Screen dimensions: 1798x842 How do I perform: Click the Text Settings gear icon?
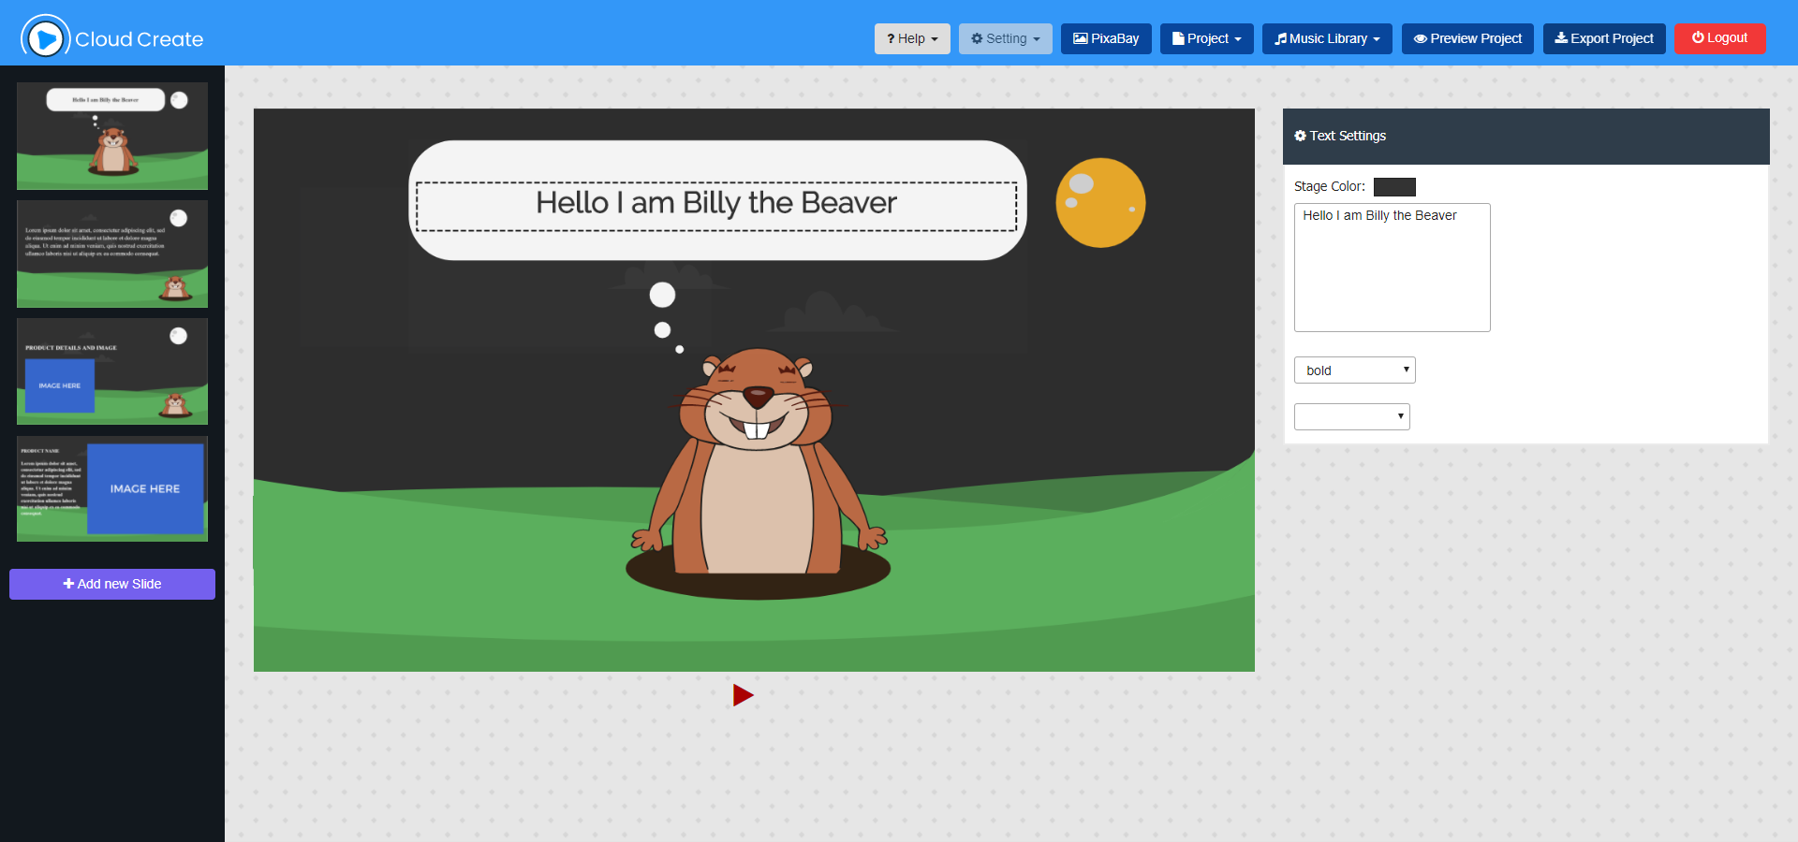point(1300,136)
